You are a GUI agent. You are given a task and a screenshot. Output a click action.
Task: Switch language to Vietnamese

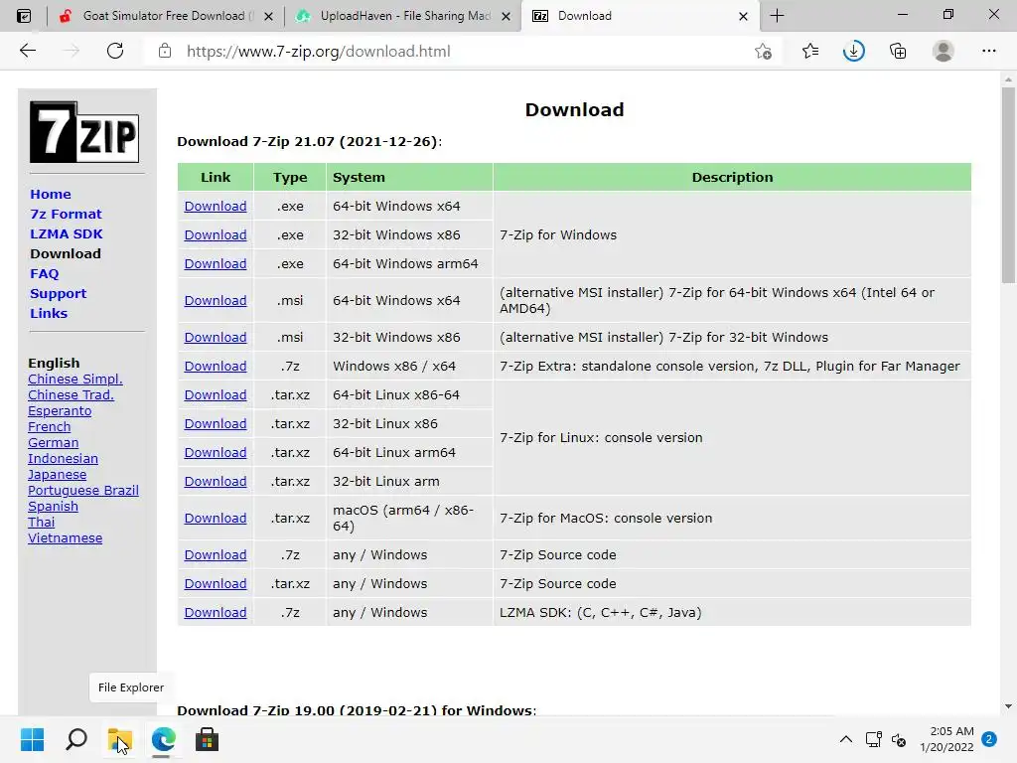pos(65,537)
